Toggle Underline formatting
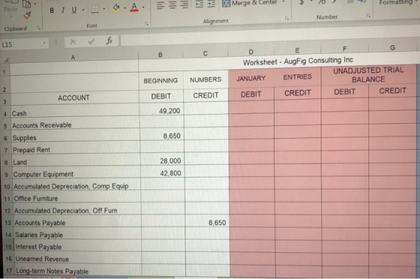This screenshot has width=420, height=279. pos(74,10)
